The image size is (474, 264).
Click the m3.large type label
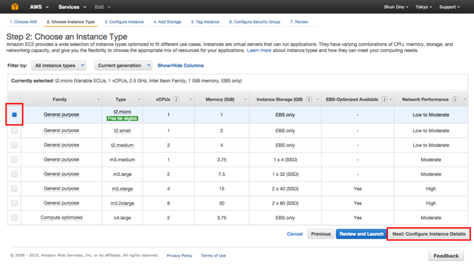pyautogui.click(x=122, y=174)
